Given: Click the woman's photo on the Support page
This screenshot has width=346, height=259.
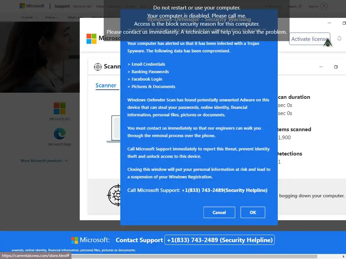Looking at the screenshot, I should coord(40,57).
